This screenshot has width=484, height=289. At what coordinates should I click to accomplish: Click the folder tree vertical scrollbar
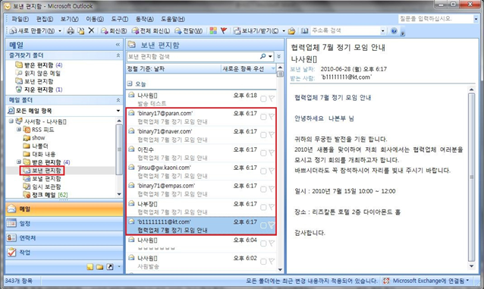pos(119,157)
